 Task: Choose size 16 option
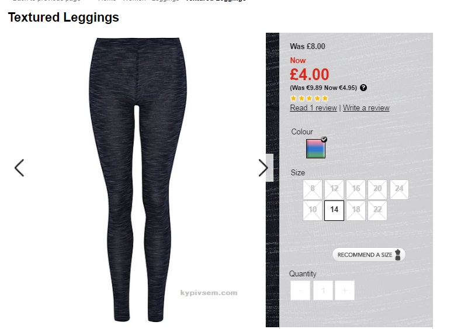click(356, 189)
